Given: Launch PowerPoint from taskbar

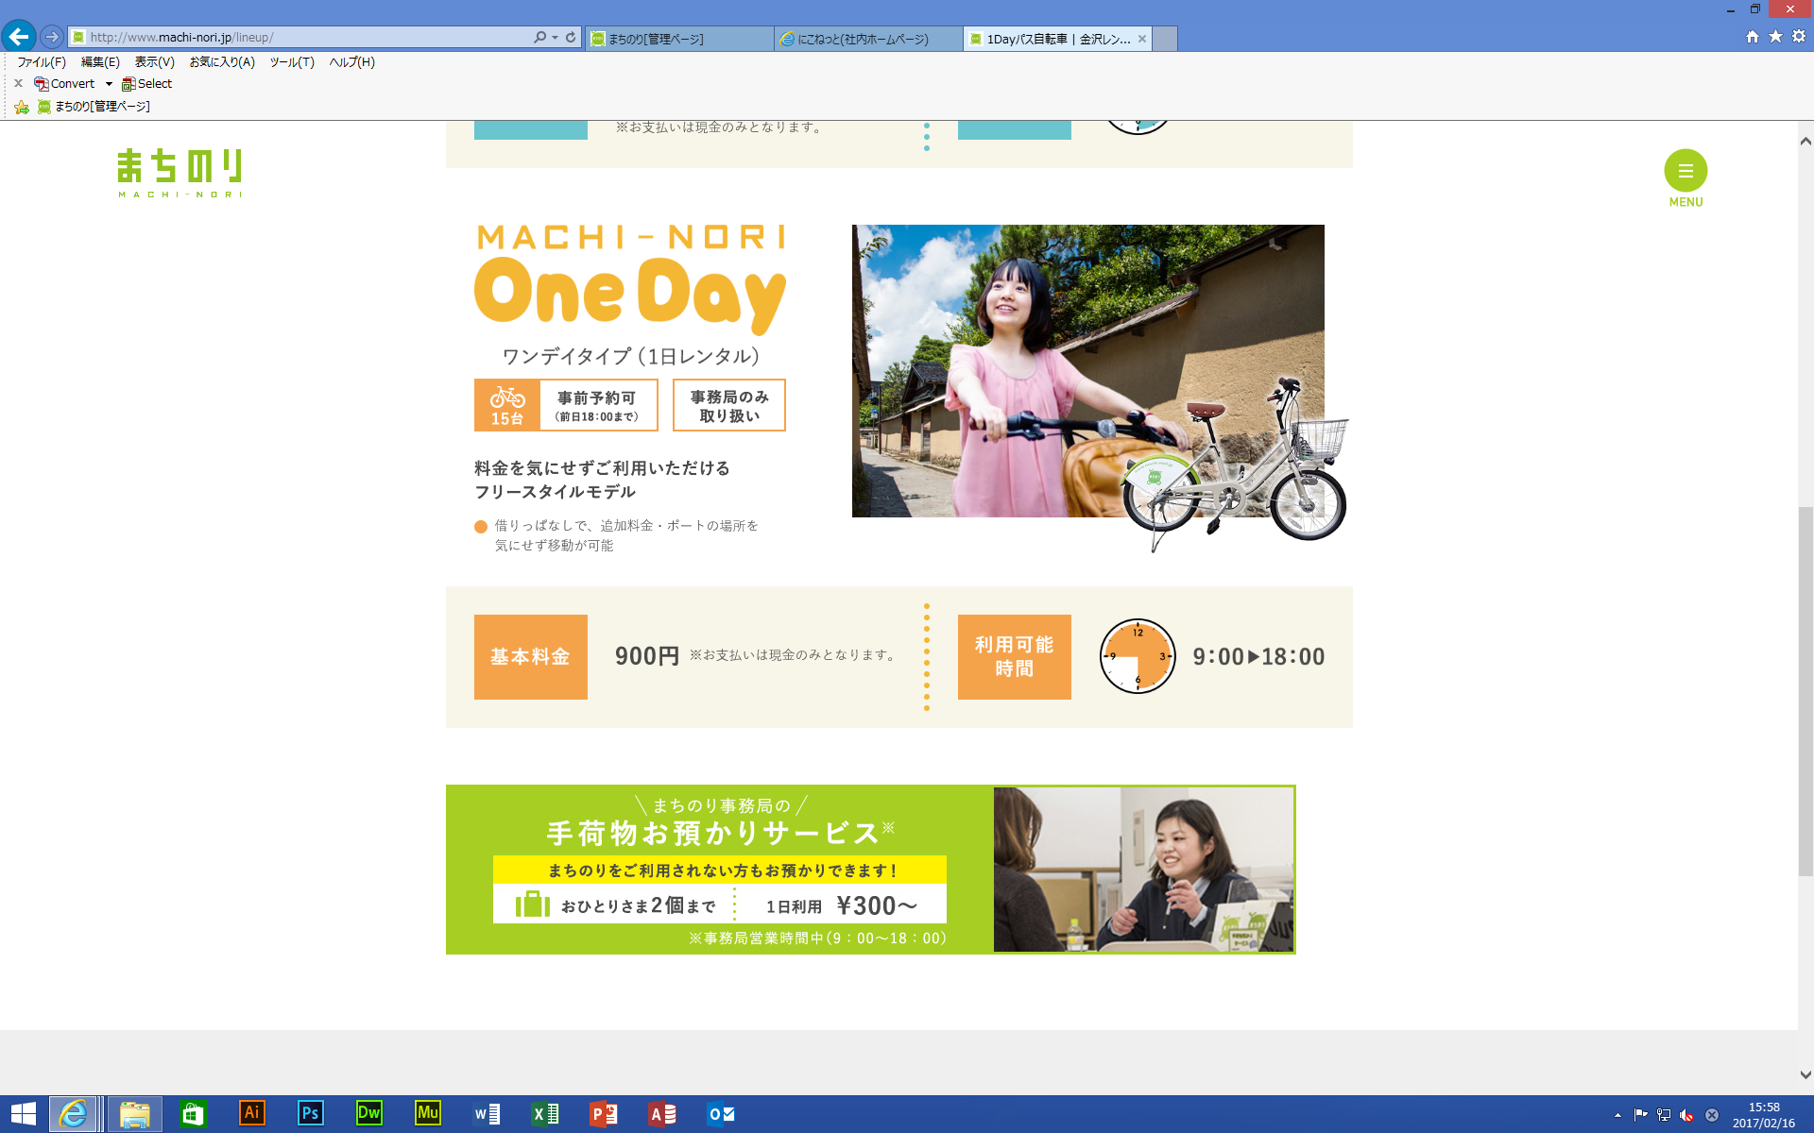Looking at the screenshot, I should [604, 1114].
